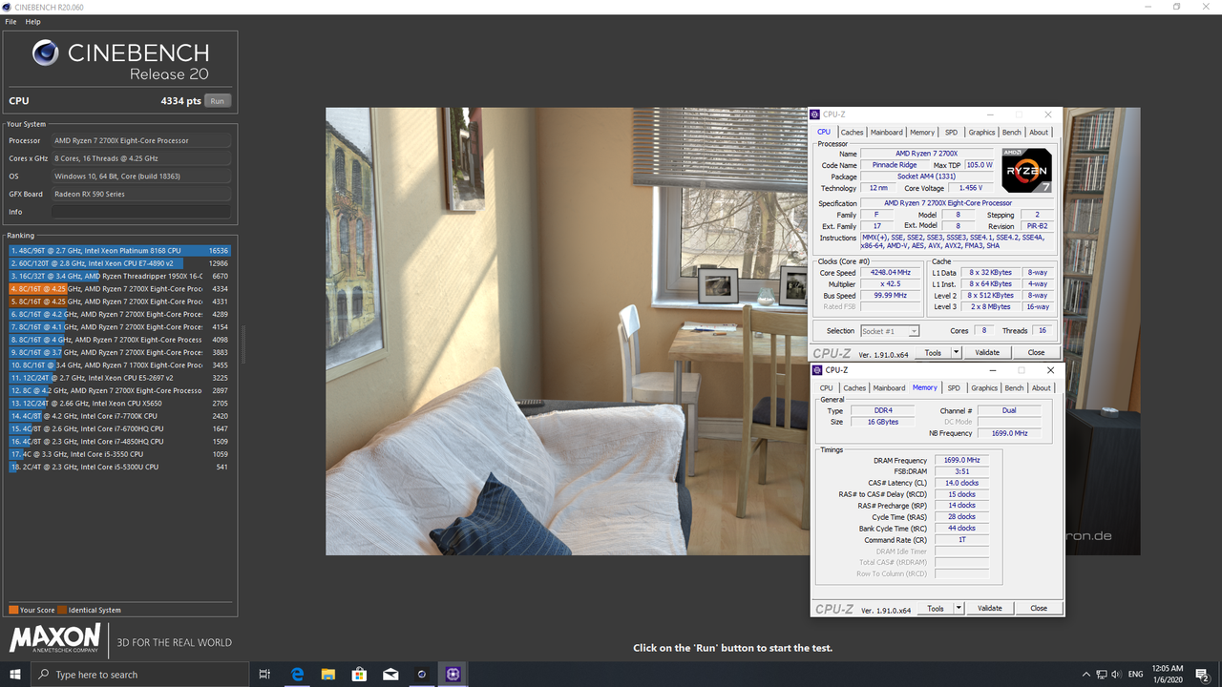The height and width of the screenshot is (687, 1222).
Task: Click the Cinebench Release 20 logo
Action: 119,57
